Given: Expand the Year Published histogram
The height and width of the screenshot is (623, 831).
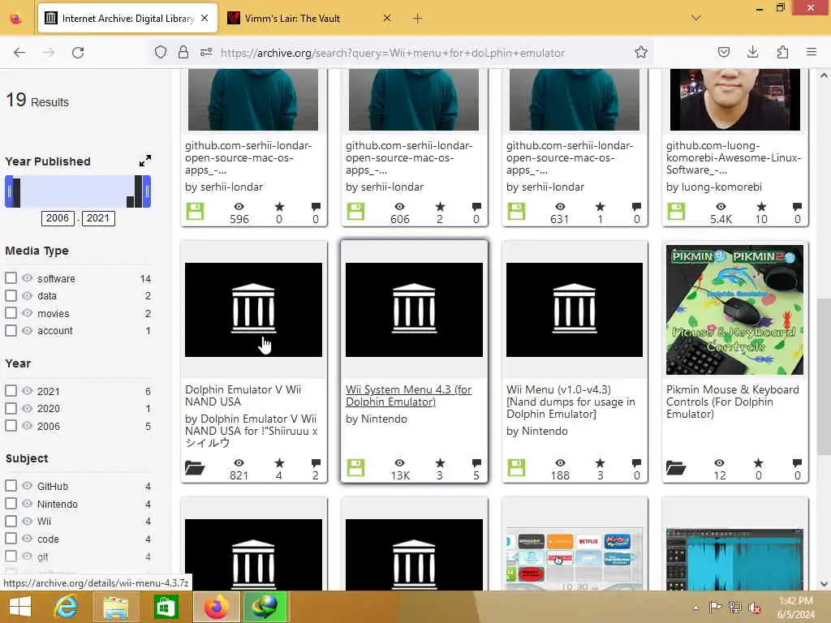Looking at the screenshot, I should click(x=144, y=161).
